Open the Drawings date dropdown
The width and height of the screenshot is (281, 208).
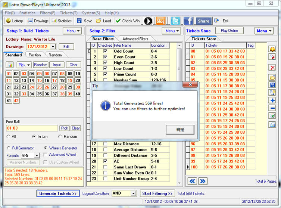pos(53,47)
